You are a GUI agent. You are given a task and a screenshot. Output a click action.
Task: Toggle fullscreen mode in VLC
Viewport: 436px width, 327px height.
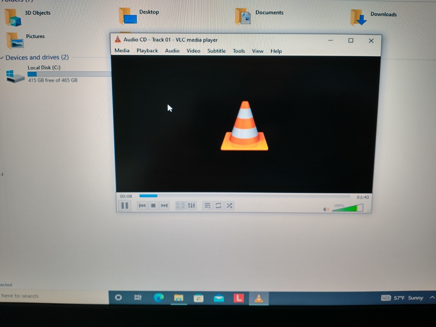click(180, 205)
